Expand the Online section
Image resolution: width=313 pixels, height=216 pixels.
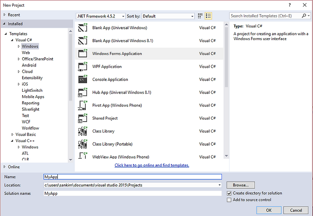pyautogui.click(x=5, y=167)
